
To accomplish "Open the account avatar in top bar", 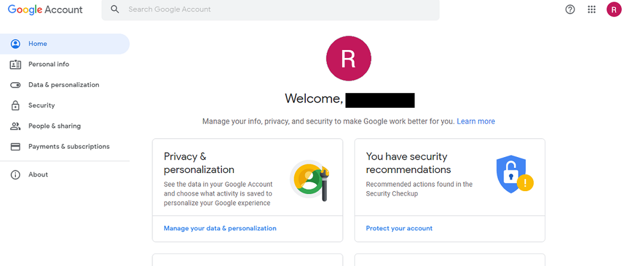I will tap(613, 10).
